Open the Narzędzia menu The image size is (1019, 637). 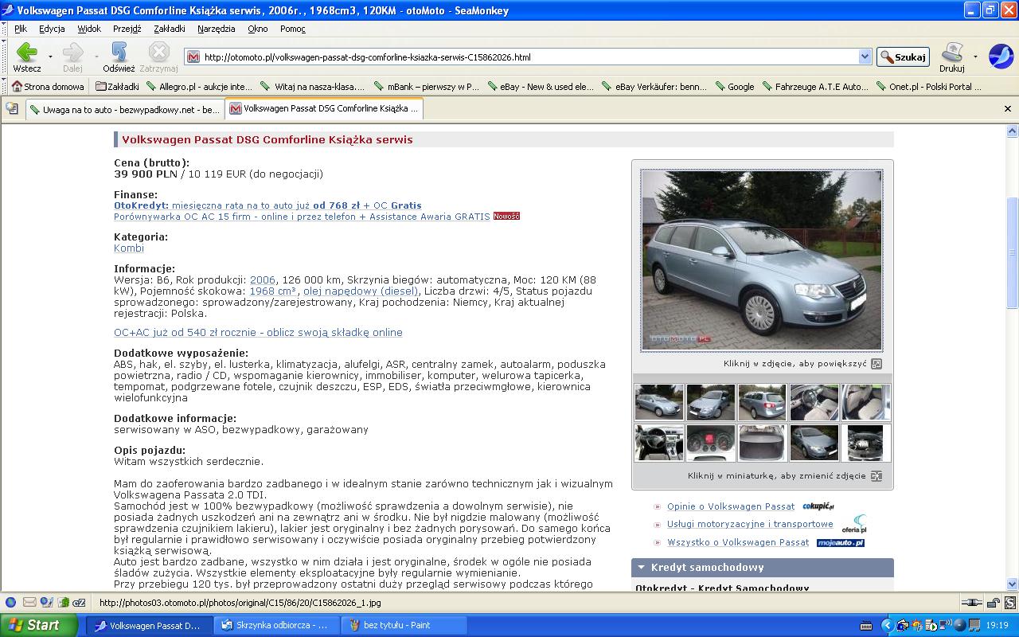(217, 29)
